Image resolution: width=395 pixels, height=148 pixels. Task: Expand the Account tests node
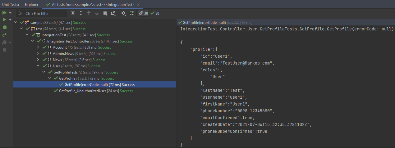click(38, 47)
